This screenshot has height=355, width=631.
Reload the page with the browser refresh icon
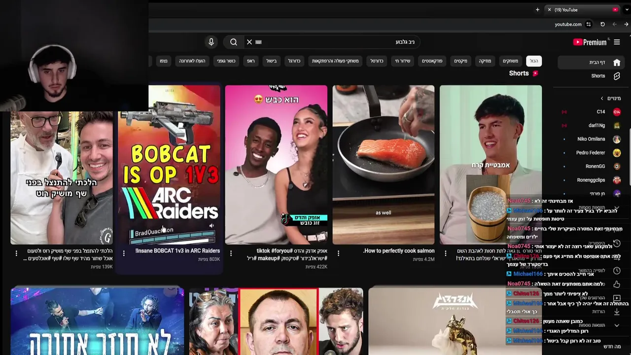pos(602,24)
